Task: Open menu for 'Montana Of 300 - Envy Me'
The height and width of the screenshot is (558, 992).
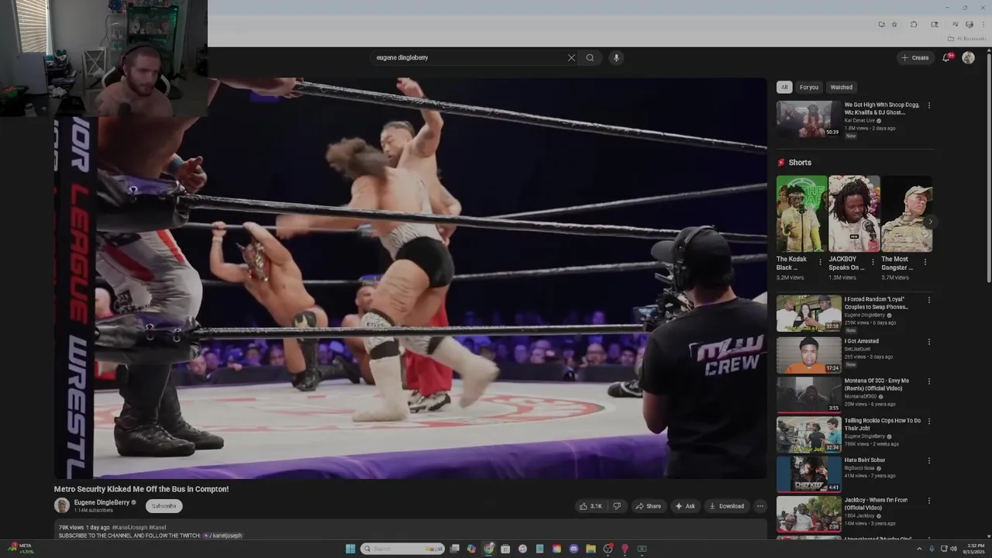Action: click(x=928, y=381)
